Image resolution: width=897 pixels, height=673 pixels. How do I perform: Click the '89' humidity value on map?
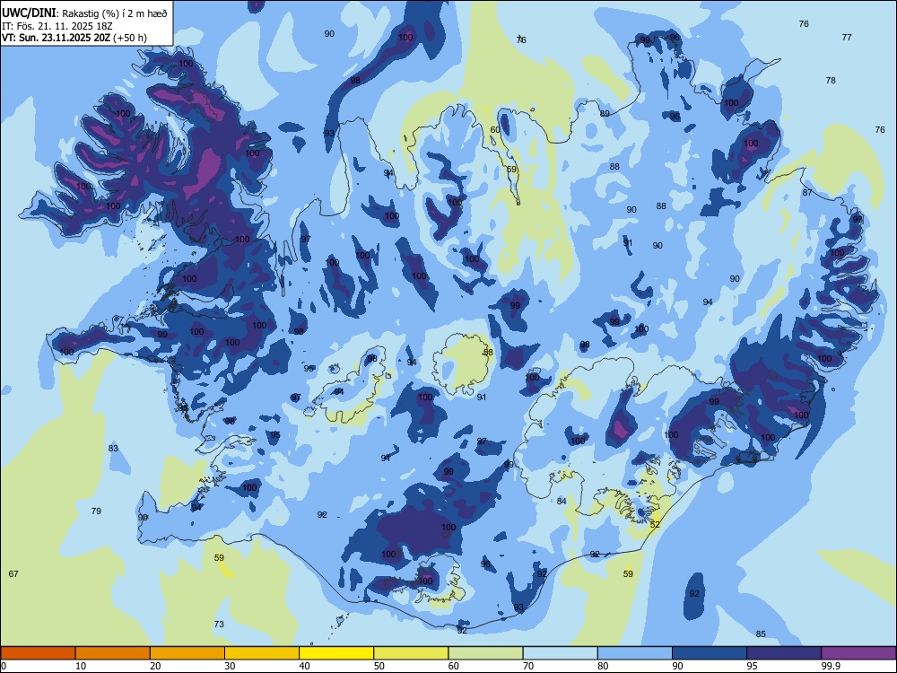coord(605,113)
